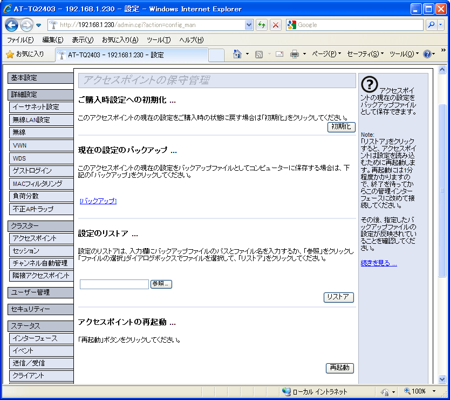Open the 表示(V) menu
Viewport: 450px width, 400px height.
point(83,40)
